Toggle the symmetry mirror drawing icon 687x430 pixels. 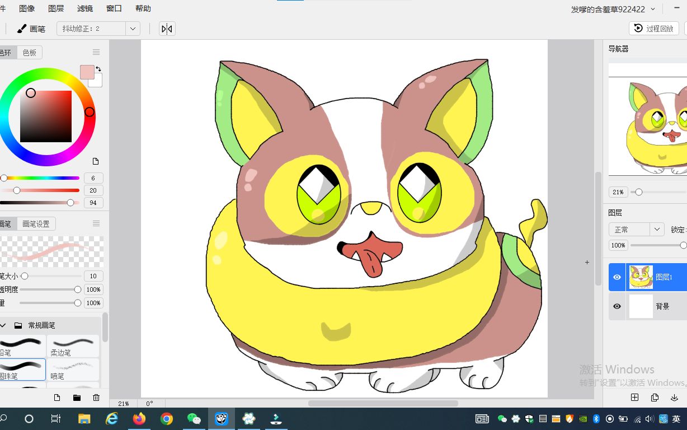[167, 29]
